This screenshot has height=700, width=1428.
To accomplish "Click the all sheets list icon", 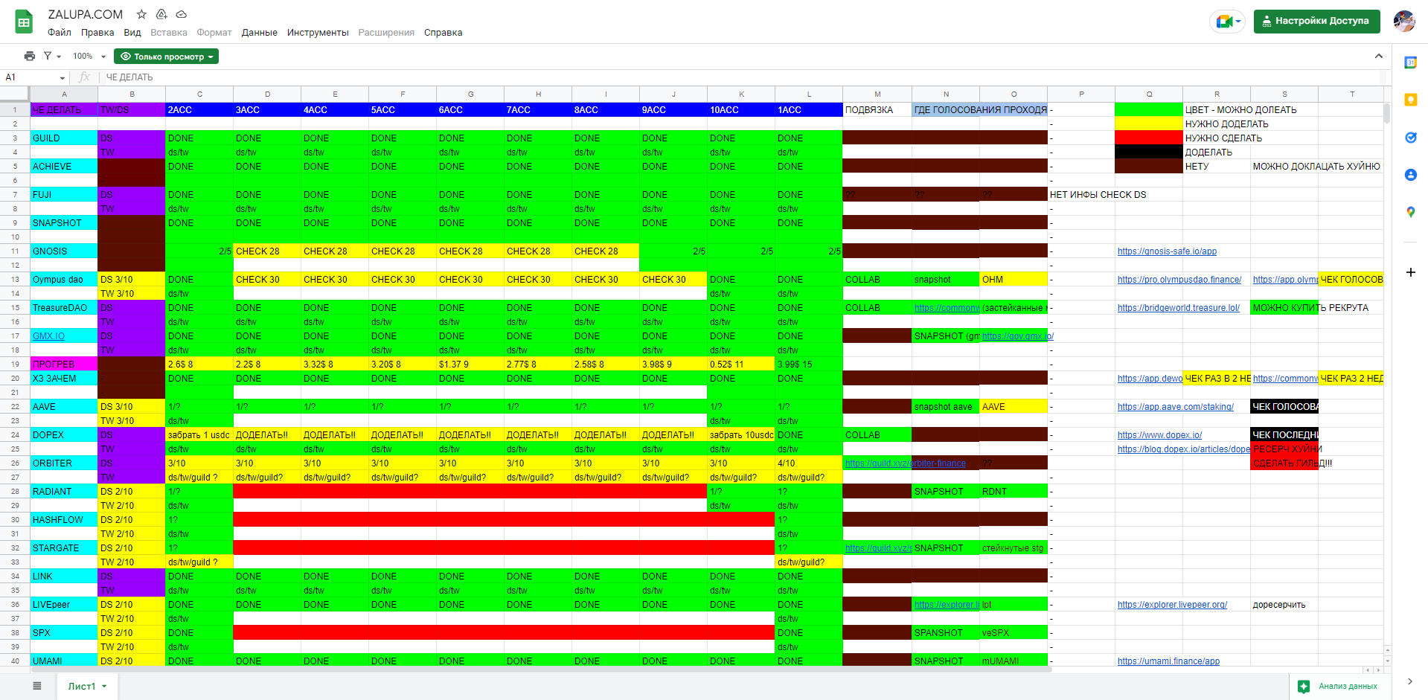I will [x=37, y=686].
